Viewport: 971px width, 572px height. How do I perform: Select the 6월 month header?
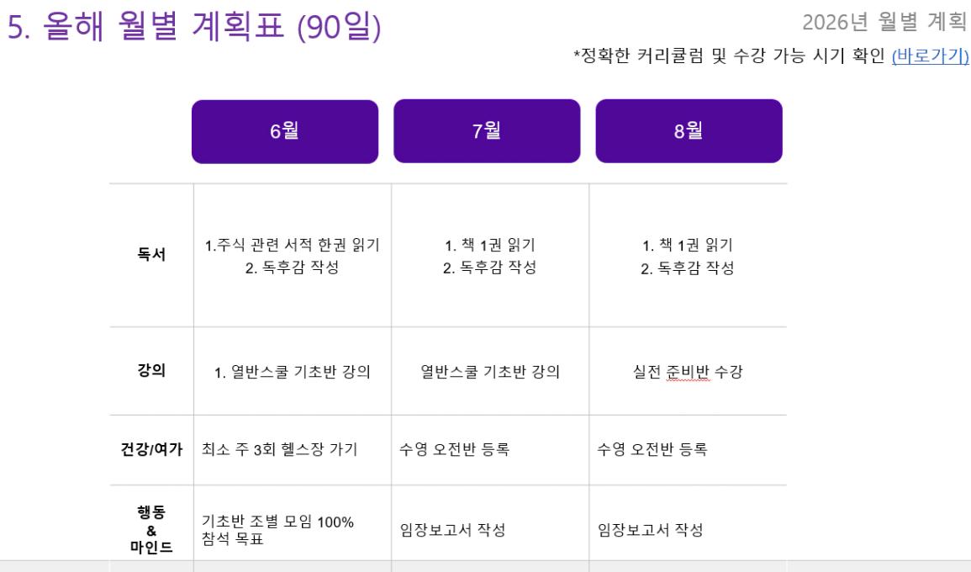tap(285, 131)
